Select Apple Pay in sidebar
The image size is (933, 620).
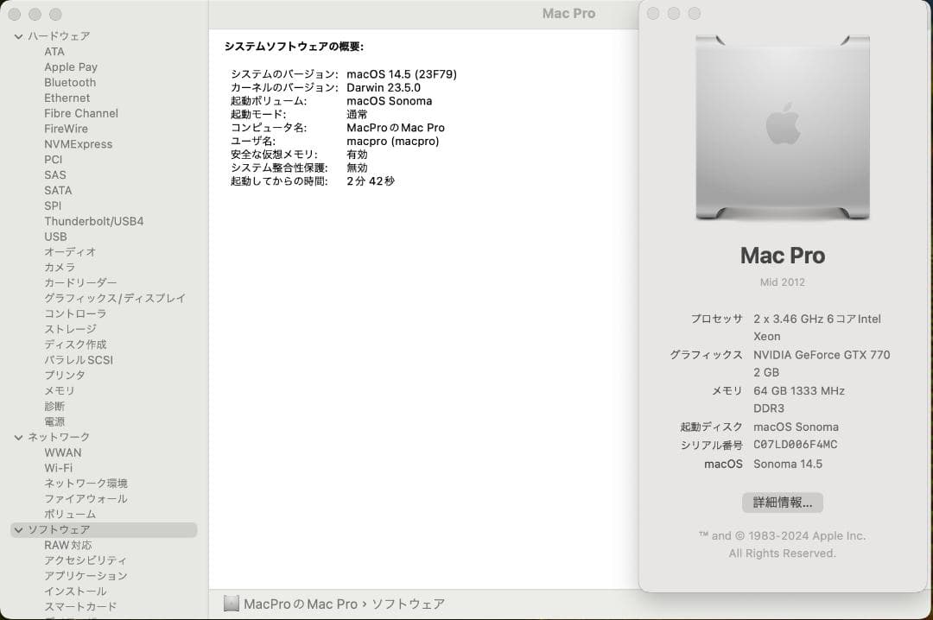pos(71,67)
